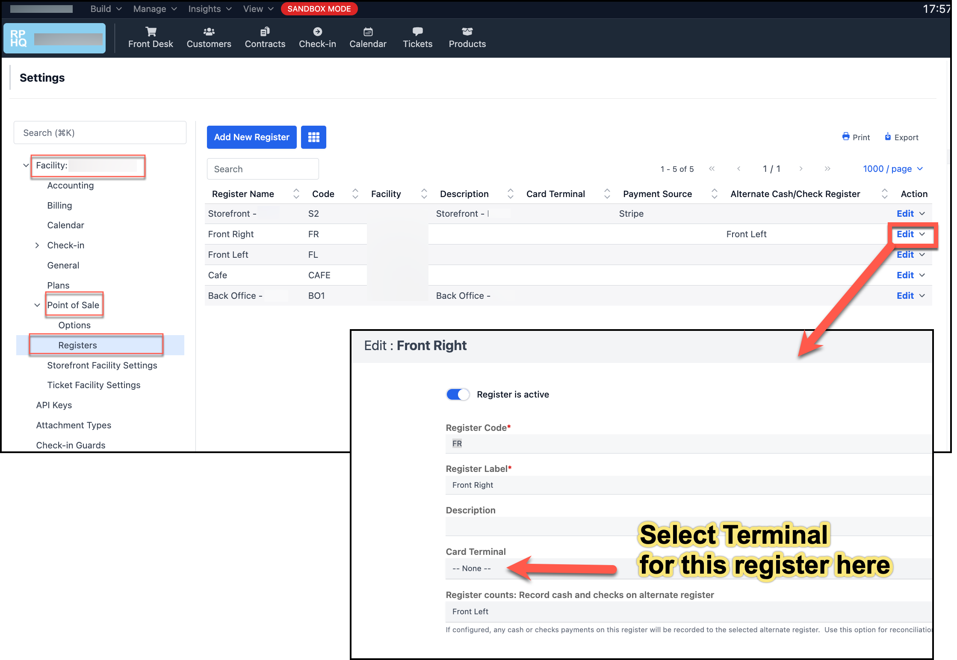The height and width of the screenshot is (660, 957).
Task: Click the Description field in edit form
Action: pyautogui.click(x=688, y=527)
